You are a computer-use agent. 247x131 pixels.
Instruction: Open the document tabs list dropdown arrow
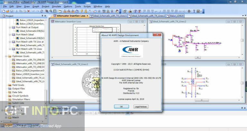tap(243, 16)
